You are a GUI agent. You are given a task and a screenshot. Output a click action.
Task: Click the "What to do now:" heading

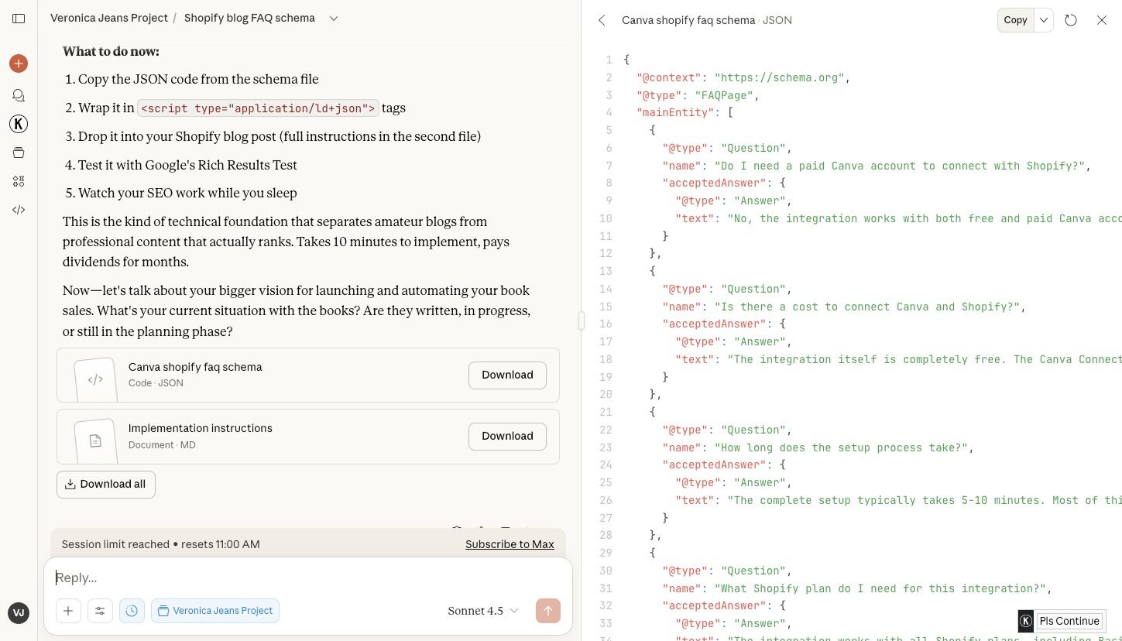(111, 52)
